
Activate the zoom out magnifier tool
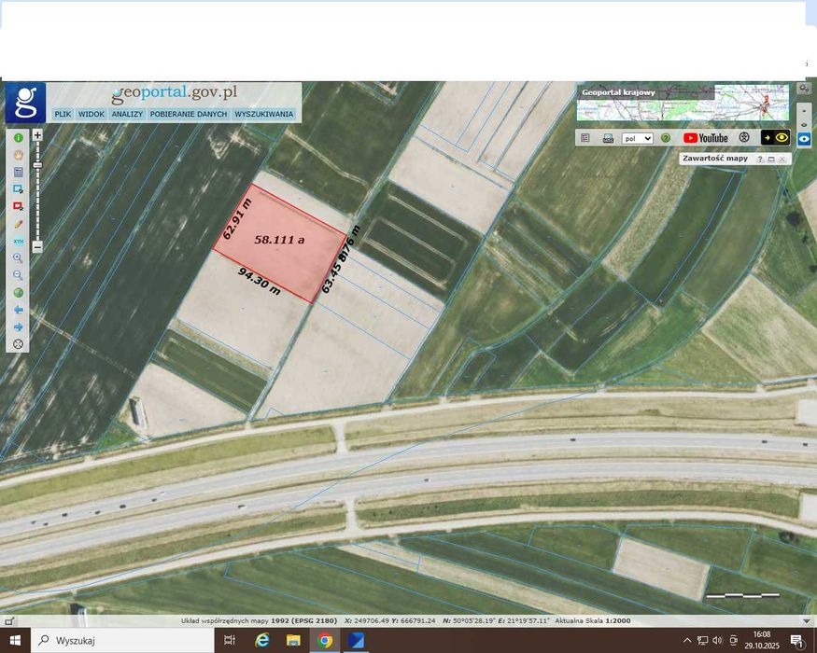(19, 275)
